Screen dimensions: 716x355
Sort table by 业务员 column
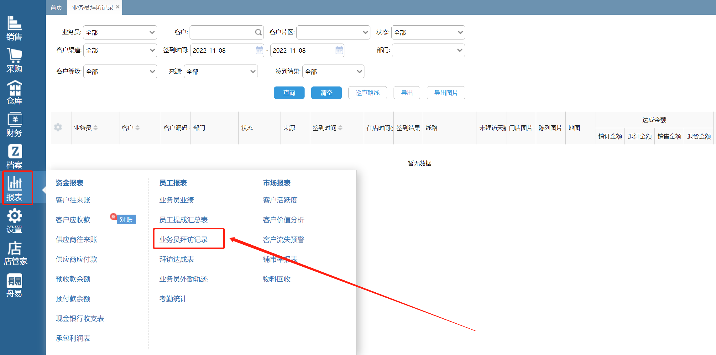pos(96,128)
